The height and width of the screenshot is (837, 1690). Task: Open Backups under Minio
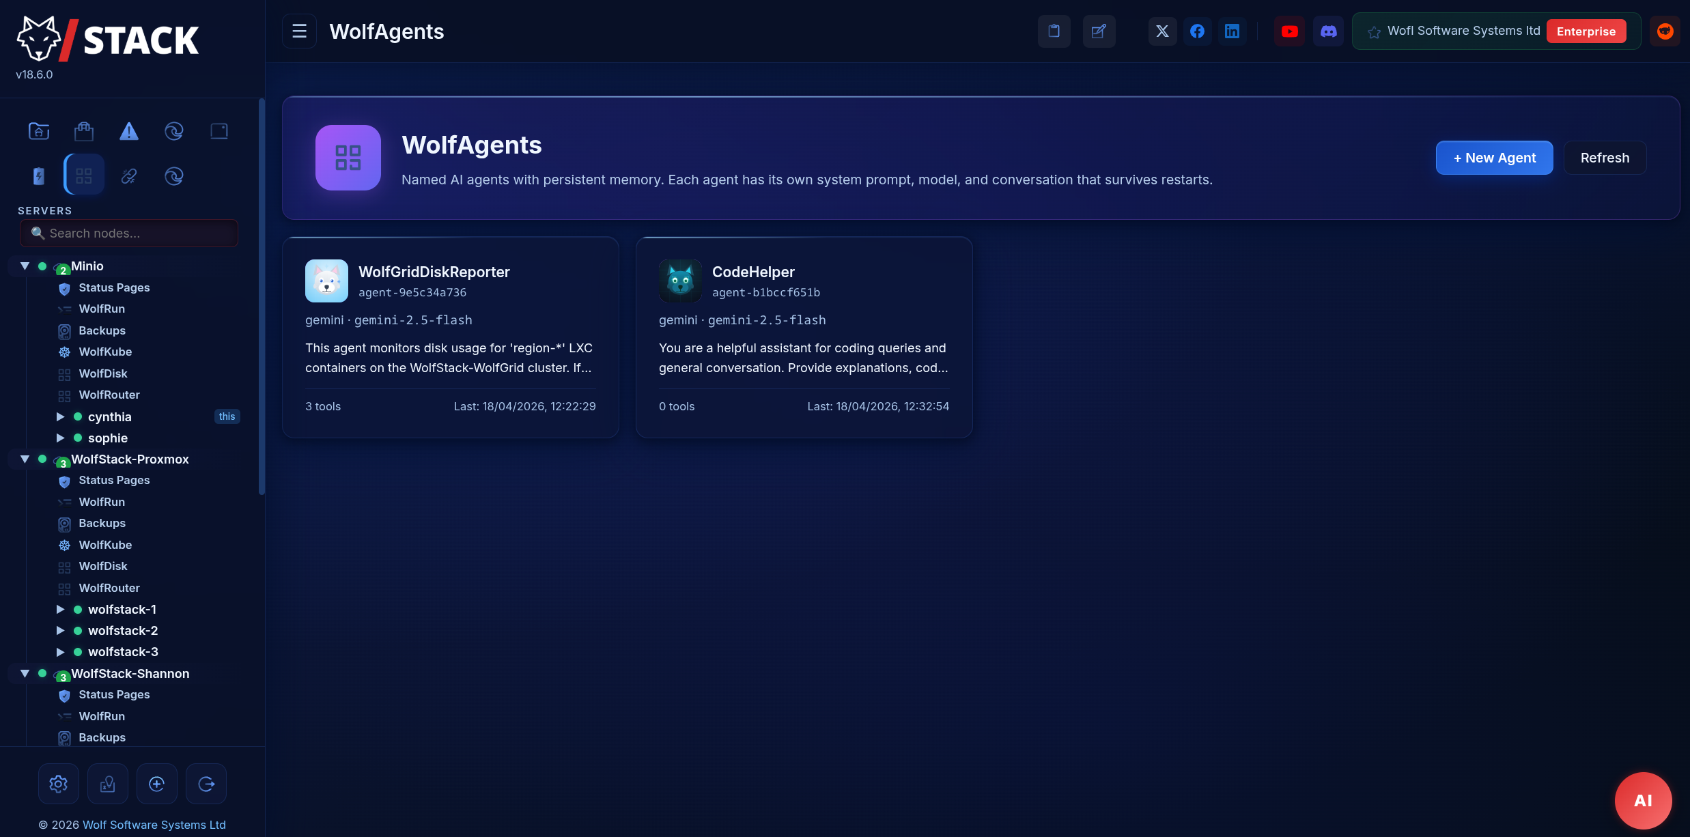(102, 330)
